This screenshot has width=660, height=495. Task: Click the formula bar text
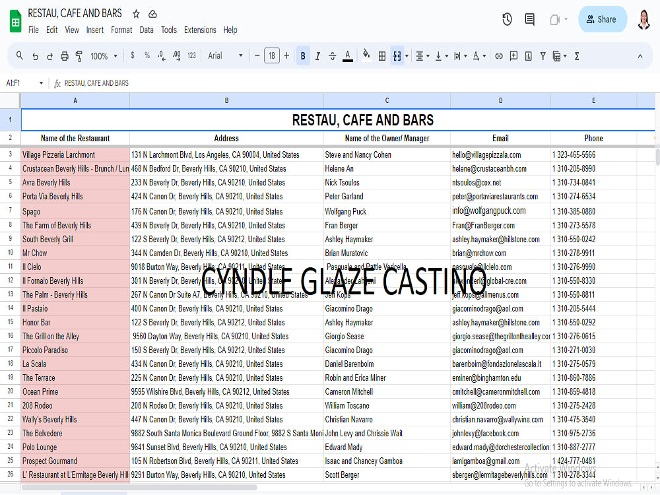(x=96, y=83)
